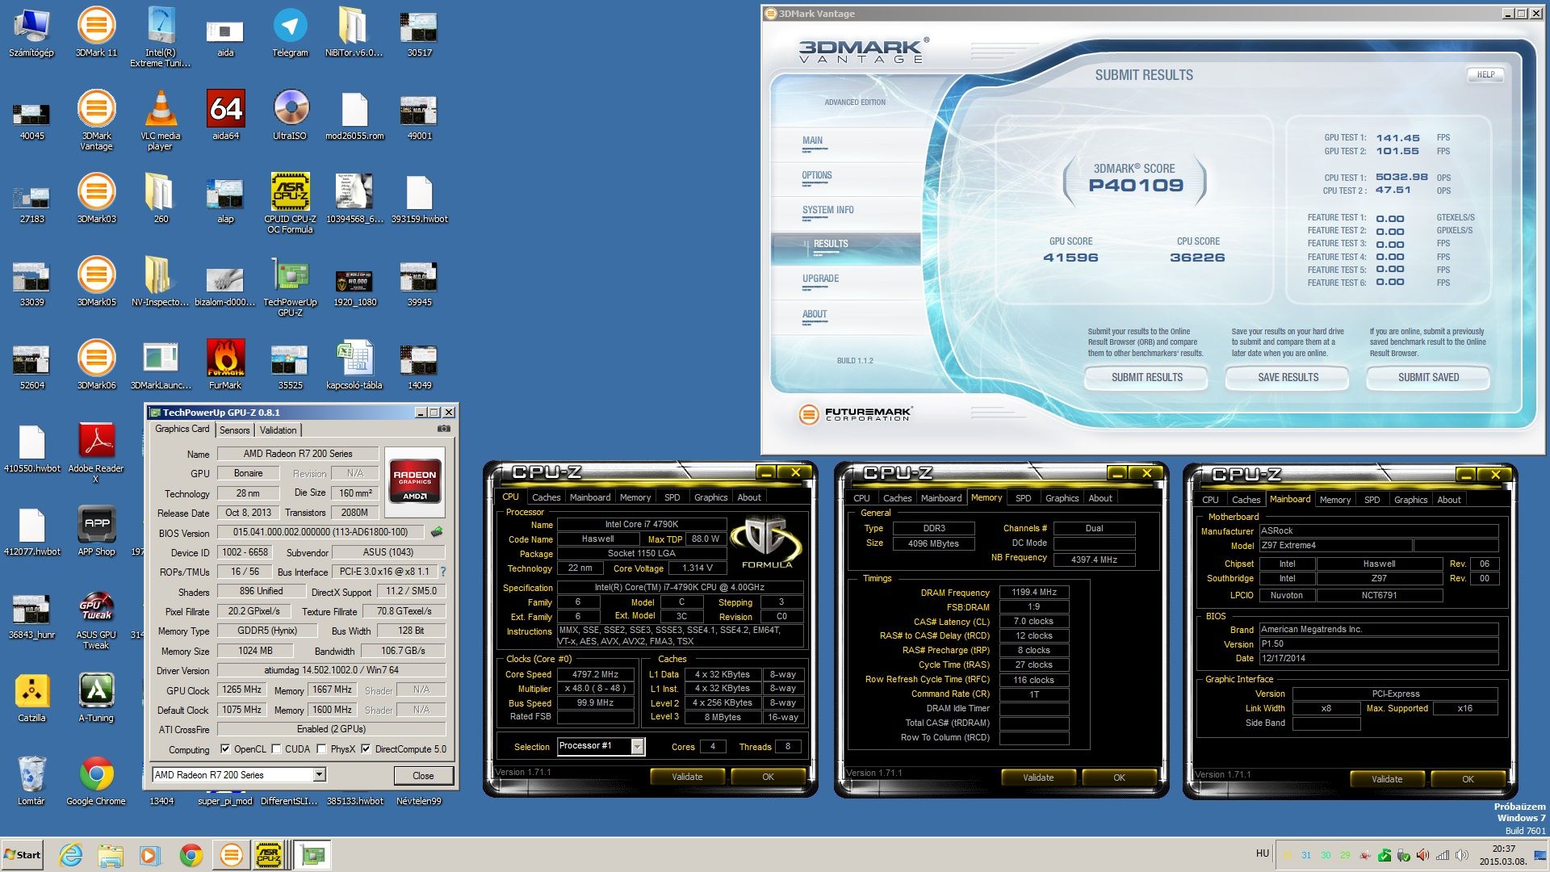This screenshot has height=872, width=1550.
Task: Open the NV-Inspector folder icon
Action: coord(161,282)
